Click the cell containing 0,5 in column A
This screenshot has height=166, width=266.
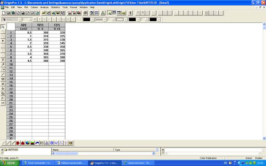(23, 32)
